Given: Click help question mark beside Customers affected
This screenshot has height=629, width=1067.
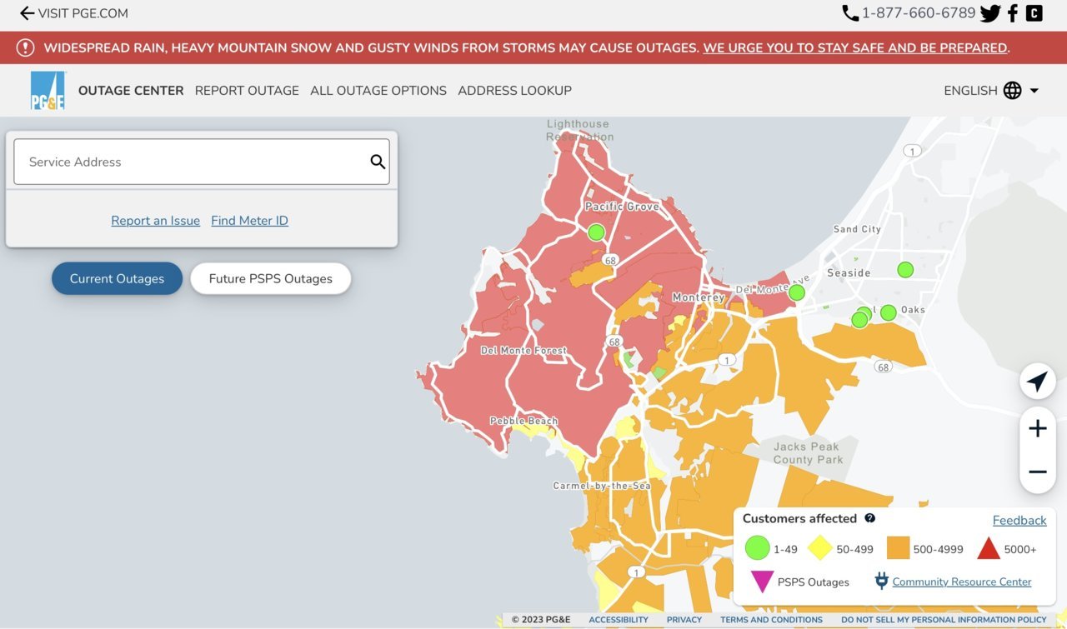Looking at the screenshot, I should (x=869, y=518).
